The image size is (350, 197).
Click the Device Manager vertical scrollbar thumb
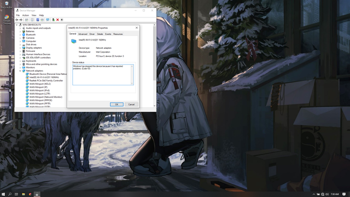click(x=154, y=54)
